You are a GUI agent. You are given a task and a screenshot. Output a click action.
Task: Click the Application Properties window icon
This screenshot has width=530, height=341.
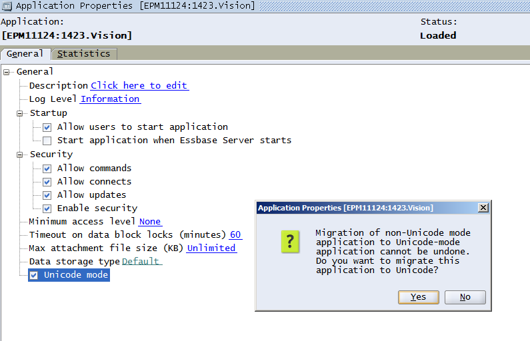[7, 6]
